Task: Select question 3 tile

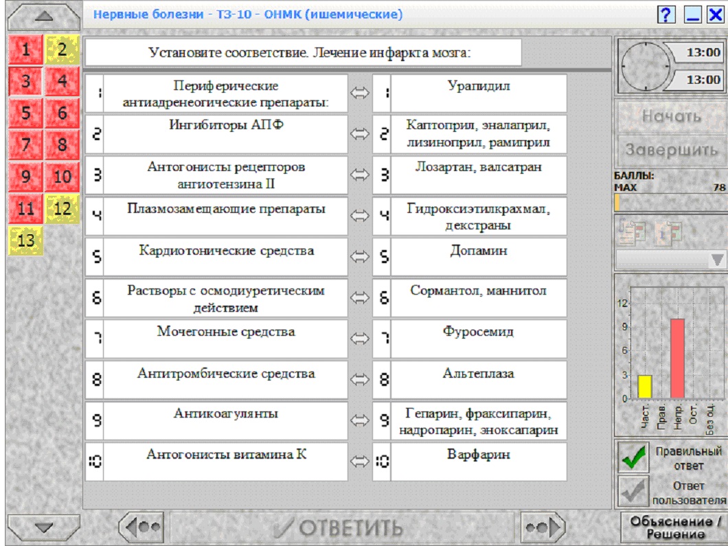Action: [25, 81]
